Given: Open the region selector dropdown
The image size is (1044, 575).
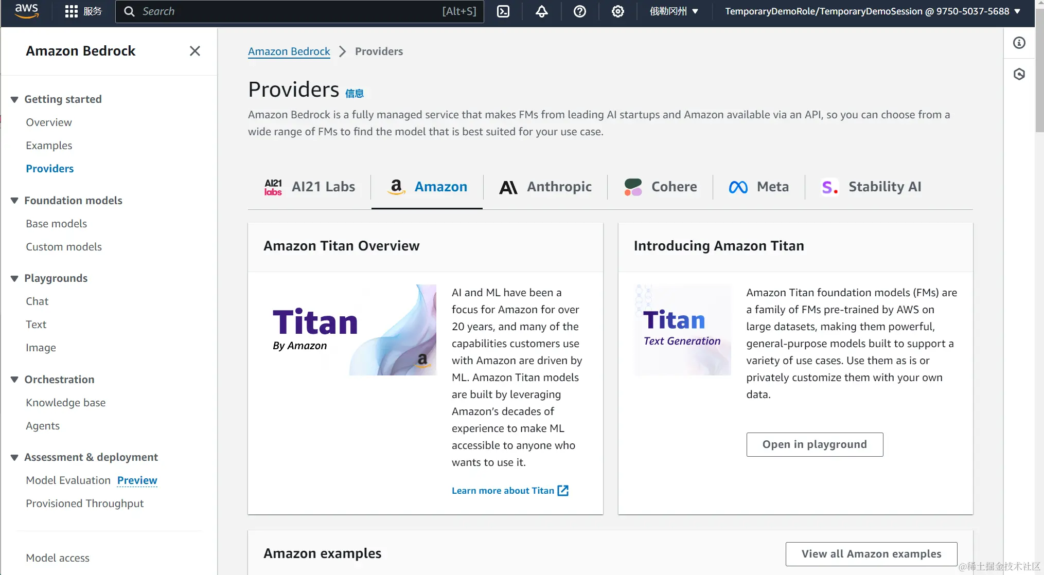Looking at the screenshot, I should click(x=674, y=11).
